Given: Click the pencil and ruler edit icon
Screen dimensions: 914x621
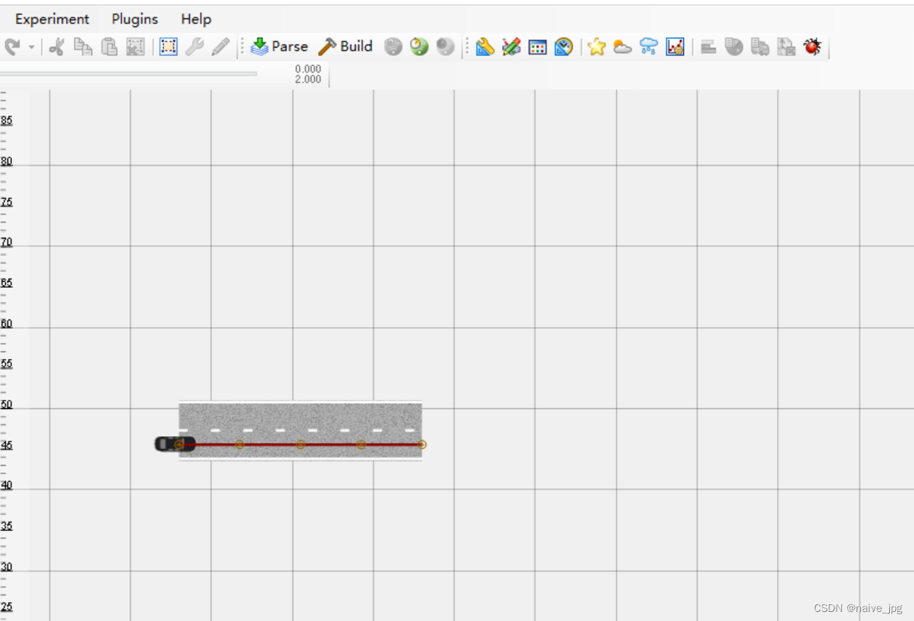Looking at the screenshot, I should click(x=512, y=47).
